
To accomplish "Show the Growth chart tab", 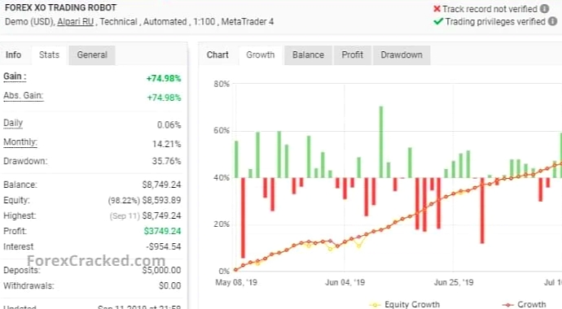I will pos(260,55).
